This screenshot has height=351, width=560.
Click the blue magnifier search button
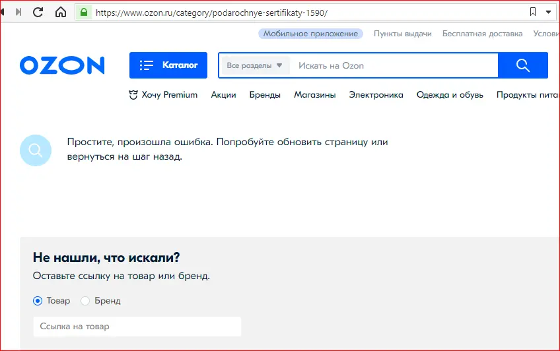point(523,65)
